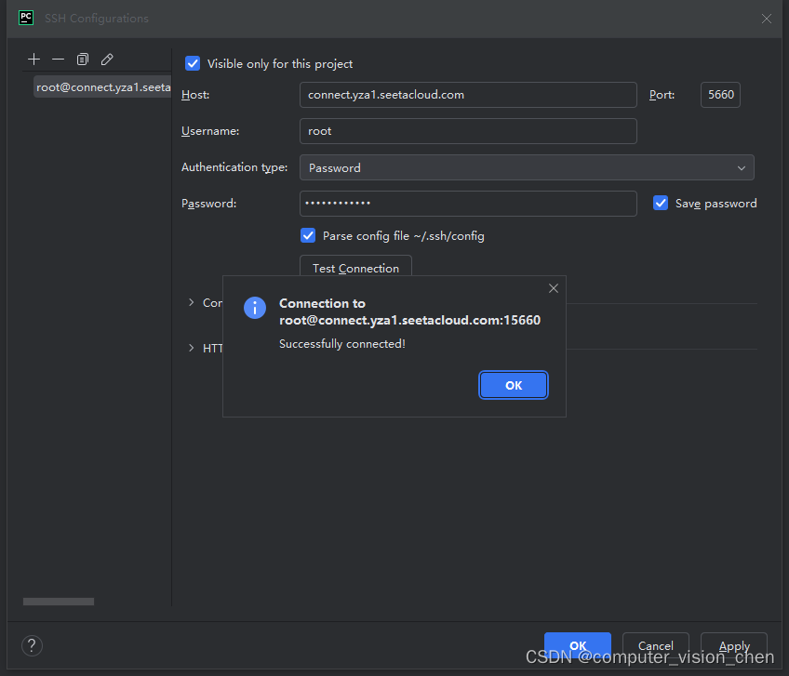Click the 'Connection to root@connect.yza1.seetacloud.com:15660' heading
The height and width of the screenshot is (676, 789).
tap(409, 311)
